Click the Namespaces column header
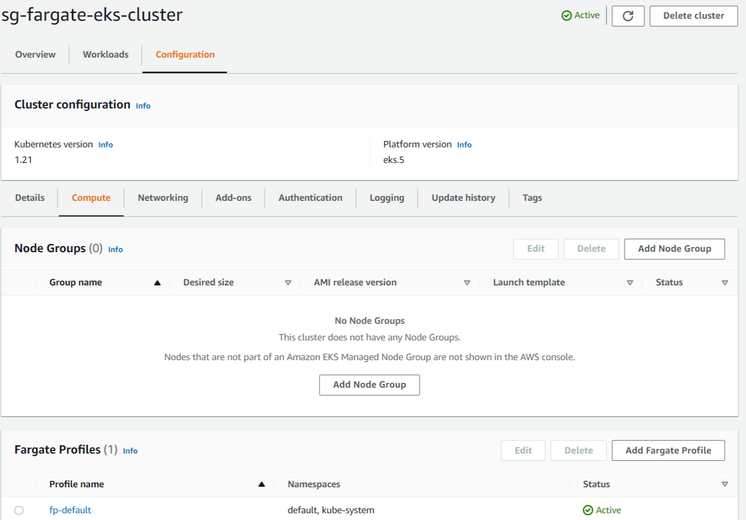The height and width of the screenshot is (520, 746). pyautogui.click(x=314, y=484)
